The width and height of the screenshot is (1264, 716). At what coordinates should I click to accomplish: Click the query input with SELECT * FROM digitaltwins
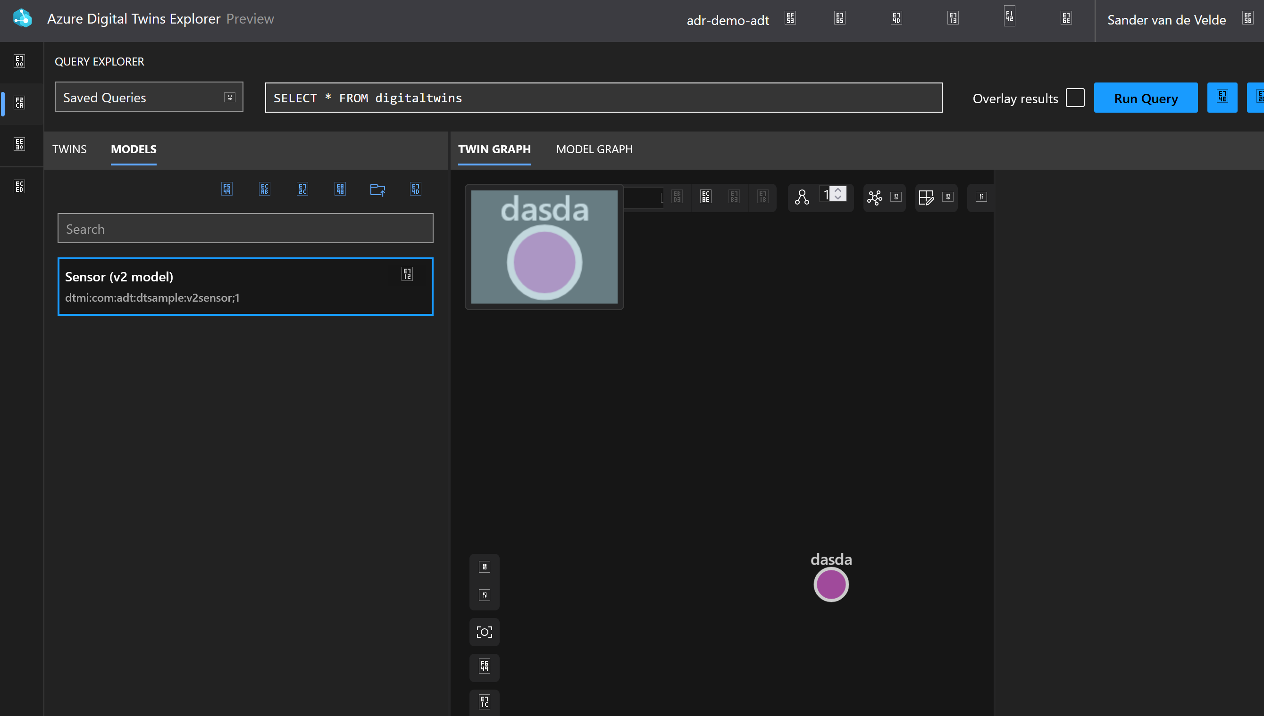point(603,98)
